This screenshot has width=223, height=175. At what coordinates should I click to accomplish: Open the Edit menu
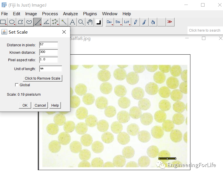pyautogui.click(x=16, y=14)
